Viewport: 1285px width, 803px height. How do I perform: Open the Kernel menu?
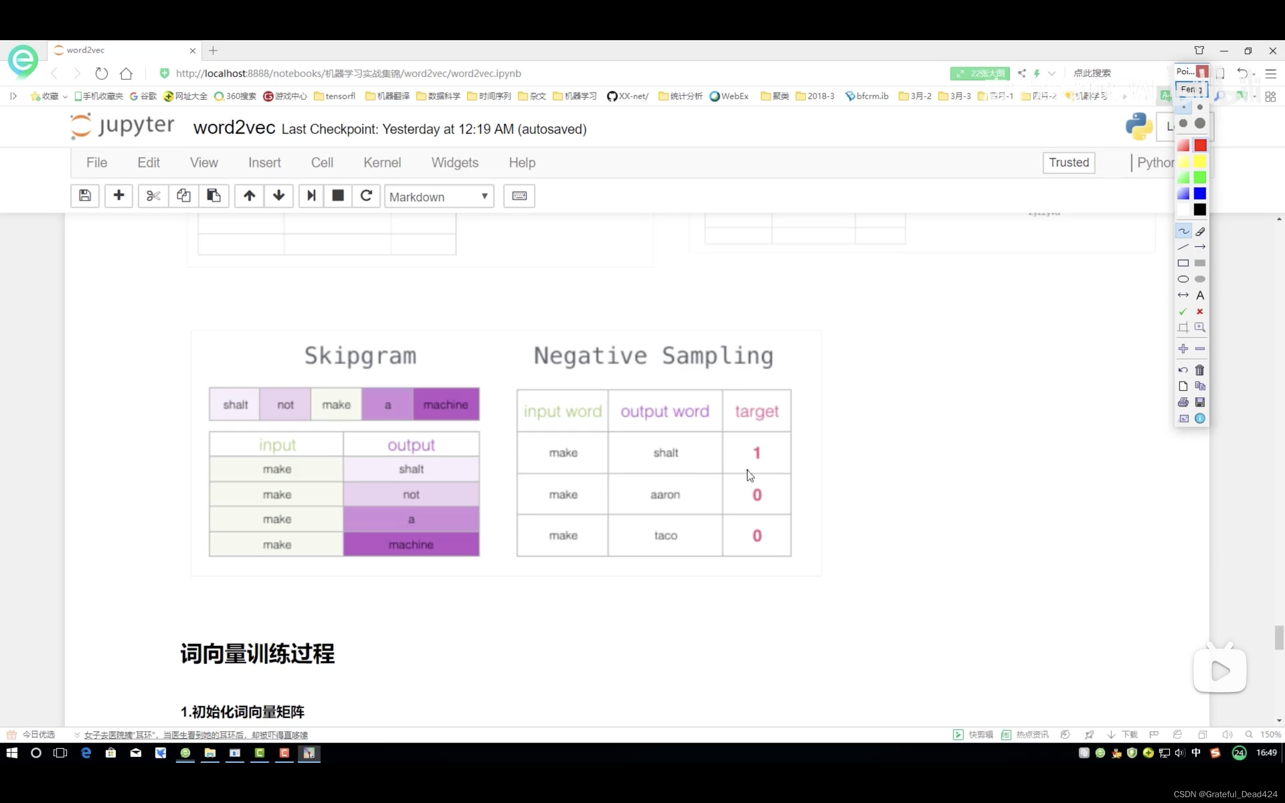point(382,162)
